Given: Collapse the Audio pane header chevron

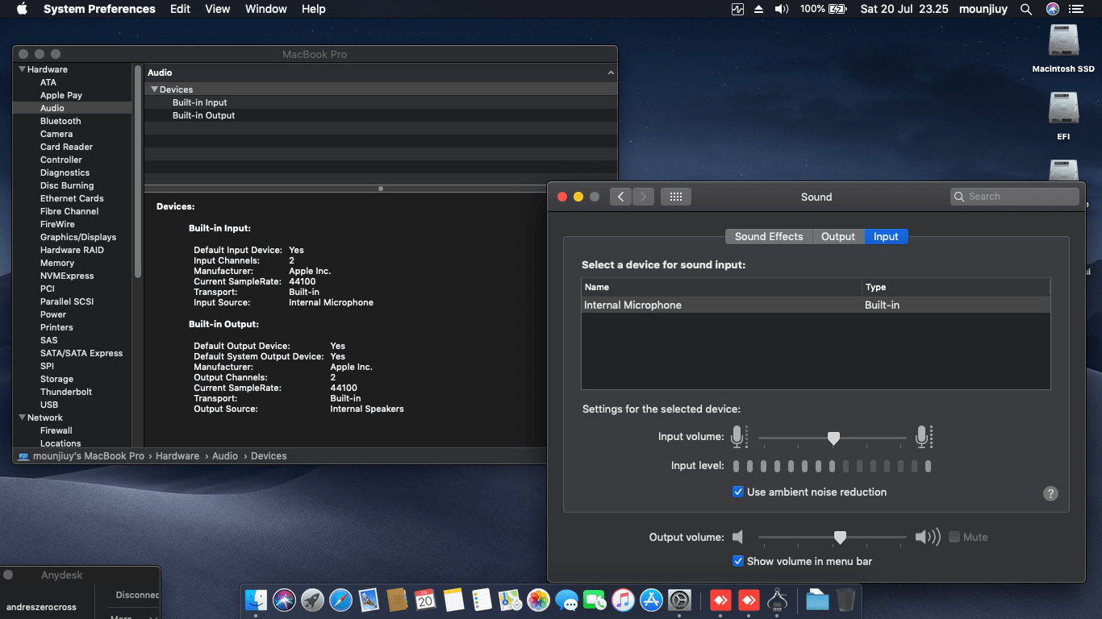Looking at the screenshot, I should click(611, 73).
